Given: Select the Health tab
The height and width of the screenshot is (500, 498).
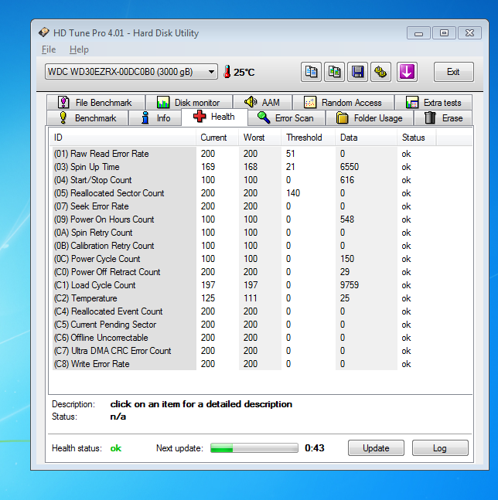Looking at the screenshot, I should point(214,117).
